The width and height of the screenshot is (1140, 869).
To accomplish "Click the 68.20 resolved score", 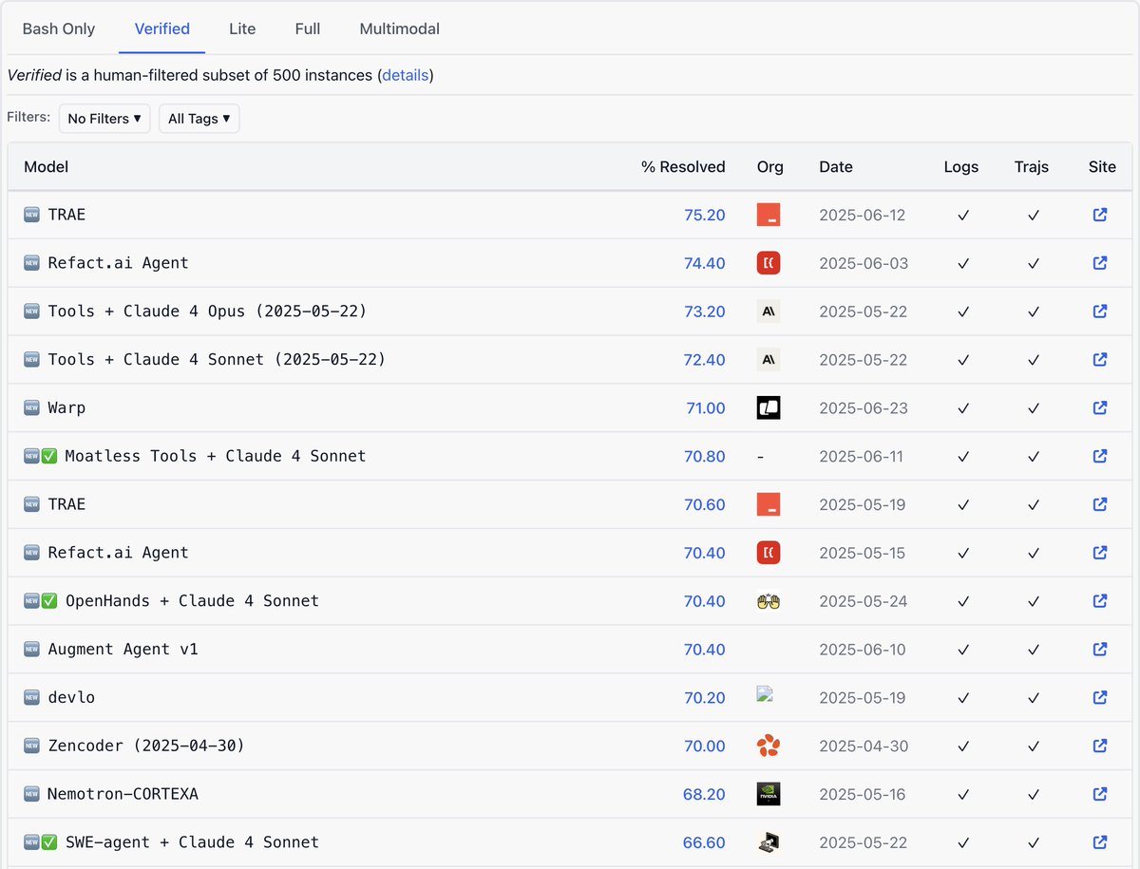I will 704,794.
